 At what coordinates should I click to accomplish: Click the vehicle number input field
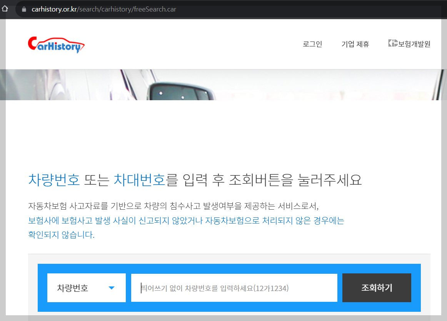[x=234, y=288]
